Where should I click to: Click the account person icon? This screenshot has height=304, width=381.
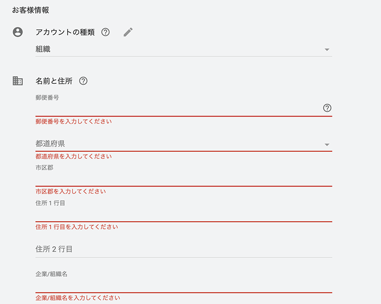click(18, 32)
